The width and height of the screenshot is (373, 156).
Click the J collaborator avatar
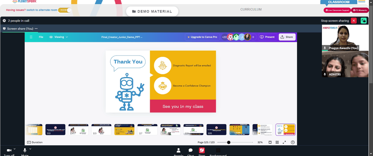click(242, 37)
